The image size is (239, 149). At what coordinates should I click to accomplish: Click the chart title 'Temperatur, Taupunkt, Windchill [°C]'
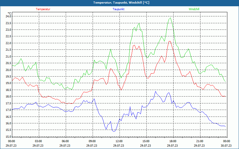(121, 3)
